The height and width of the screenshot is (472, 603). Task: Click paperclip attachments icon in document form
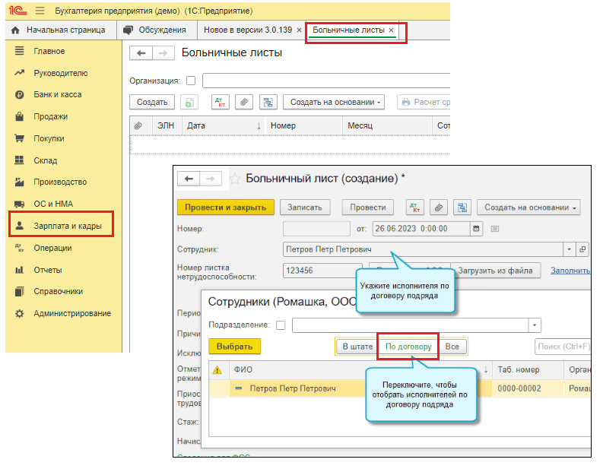(439, 207)
